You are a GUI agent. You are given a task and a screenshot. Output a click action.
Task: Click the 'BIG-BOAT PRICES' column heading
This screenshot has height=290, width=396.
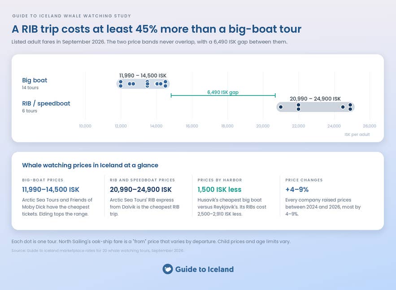click(43, 180)
